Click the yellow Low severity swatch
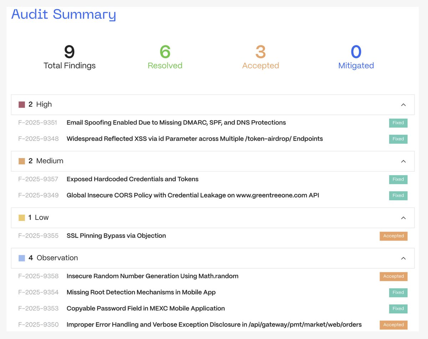428x339 pixels. [21, 217]
